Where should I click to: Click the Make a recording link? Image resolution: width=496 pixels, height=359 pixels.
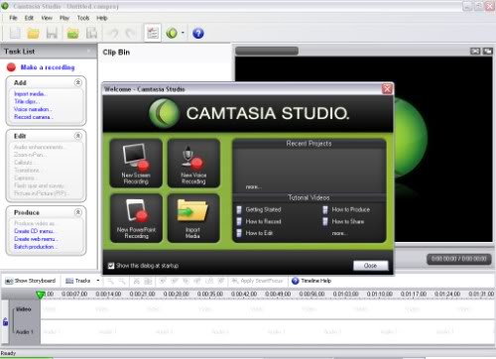pyautogui.click(x=48, y=67)
